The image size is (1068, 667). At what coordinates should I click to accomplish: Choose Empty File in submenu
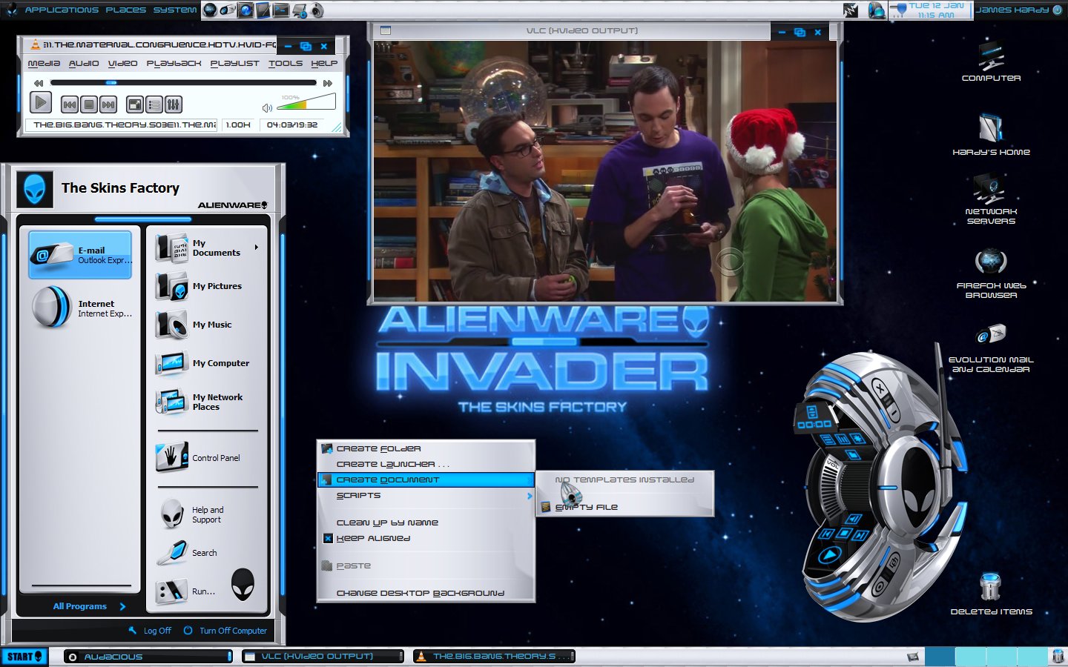(x=624, y=507)
